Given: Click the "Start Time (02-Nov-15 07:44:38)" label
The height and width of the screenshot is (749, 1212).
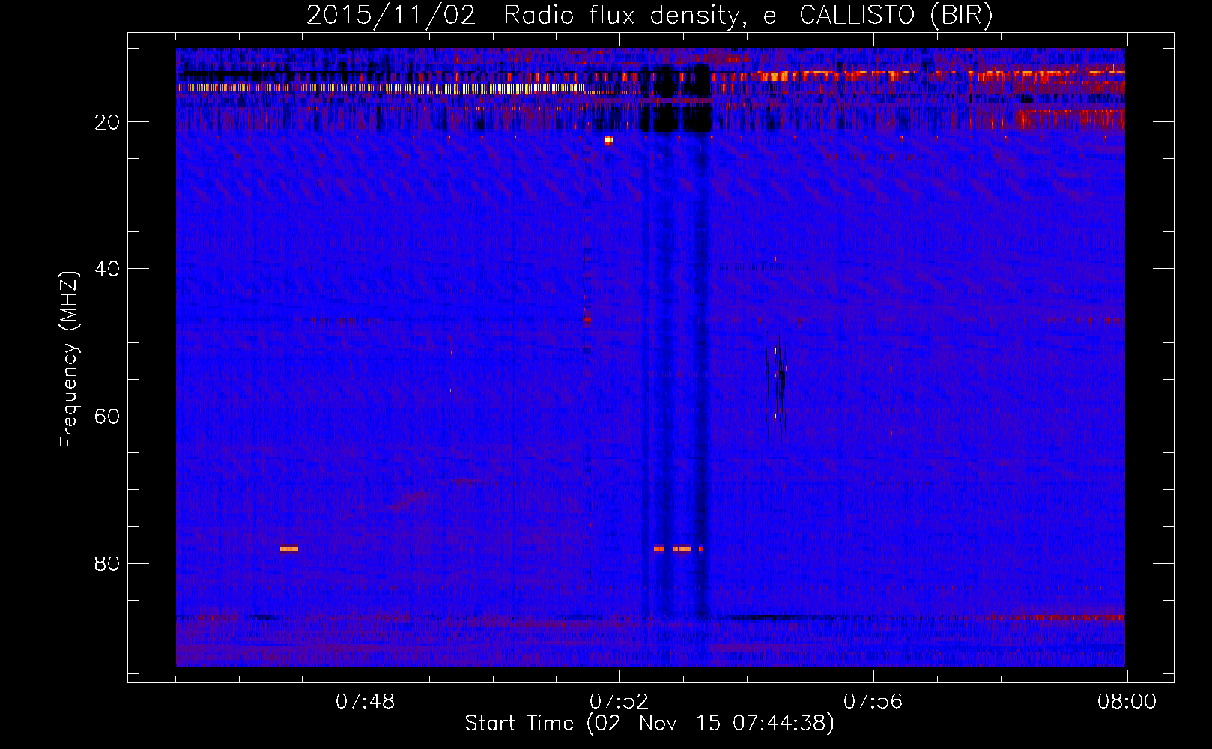Looking at the screenshot, I should (649, 724).
